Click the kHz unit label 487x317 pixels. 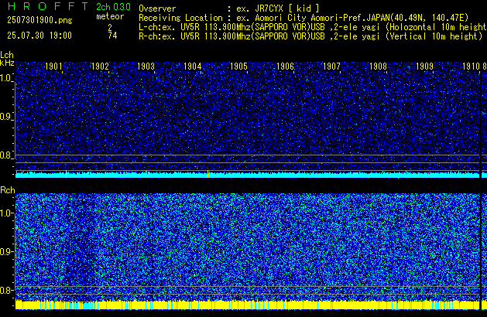click(x=7, y=63)
